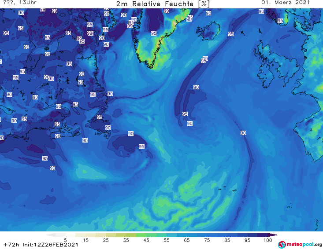The height and width of the screenshot is (249, 323).
Task: Click the meteopool.org logo
Action: click(300, 245)
